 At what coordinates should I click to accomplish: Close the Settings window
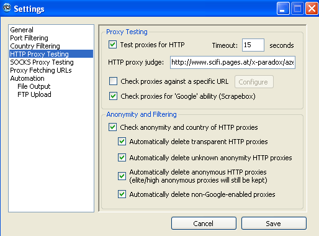pos(312,9)
